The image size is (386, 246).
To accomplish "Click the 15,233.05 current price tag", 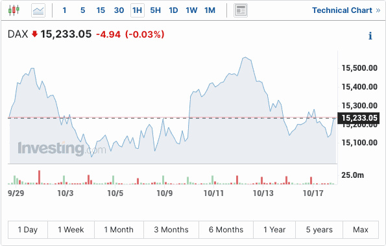I will pos(359,118).
